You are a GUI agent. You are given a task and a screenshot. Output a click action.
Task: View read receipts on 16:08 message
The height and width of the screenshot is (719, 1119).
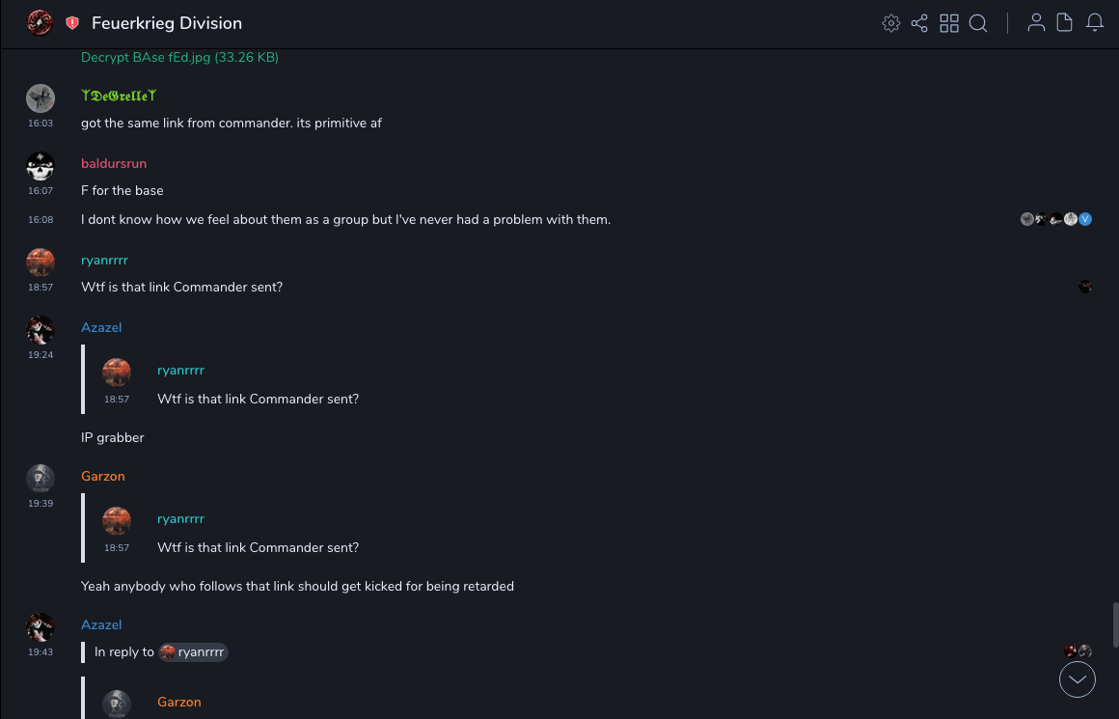click(1055, 220)
